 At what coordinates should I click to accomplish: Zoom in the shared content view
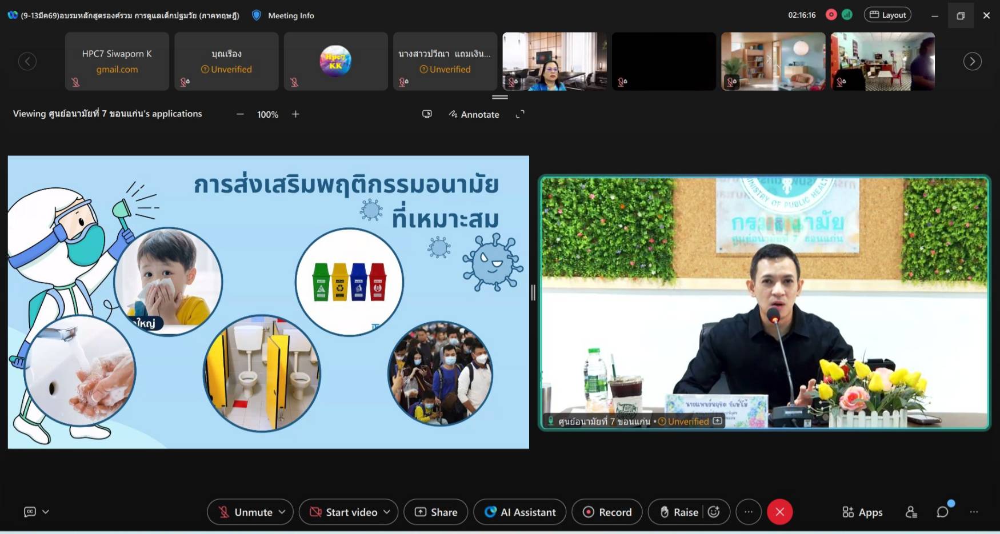coord(295,114)
